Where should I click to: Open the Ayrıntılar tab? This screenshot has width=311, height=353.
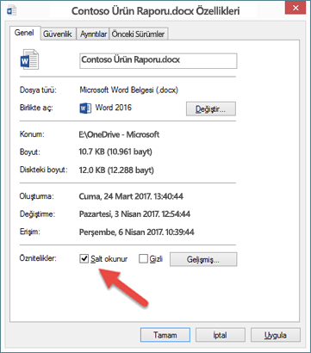93,34
